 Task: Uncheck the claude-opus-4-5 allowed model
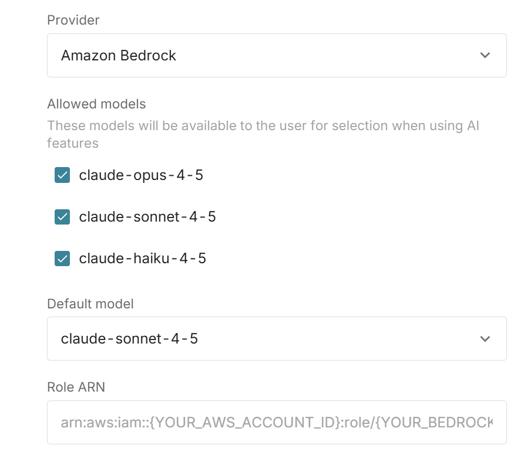(62, 175)
